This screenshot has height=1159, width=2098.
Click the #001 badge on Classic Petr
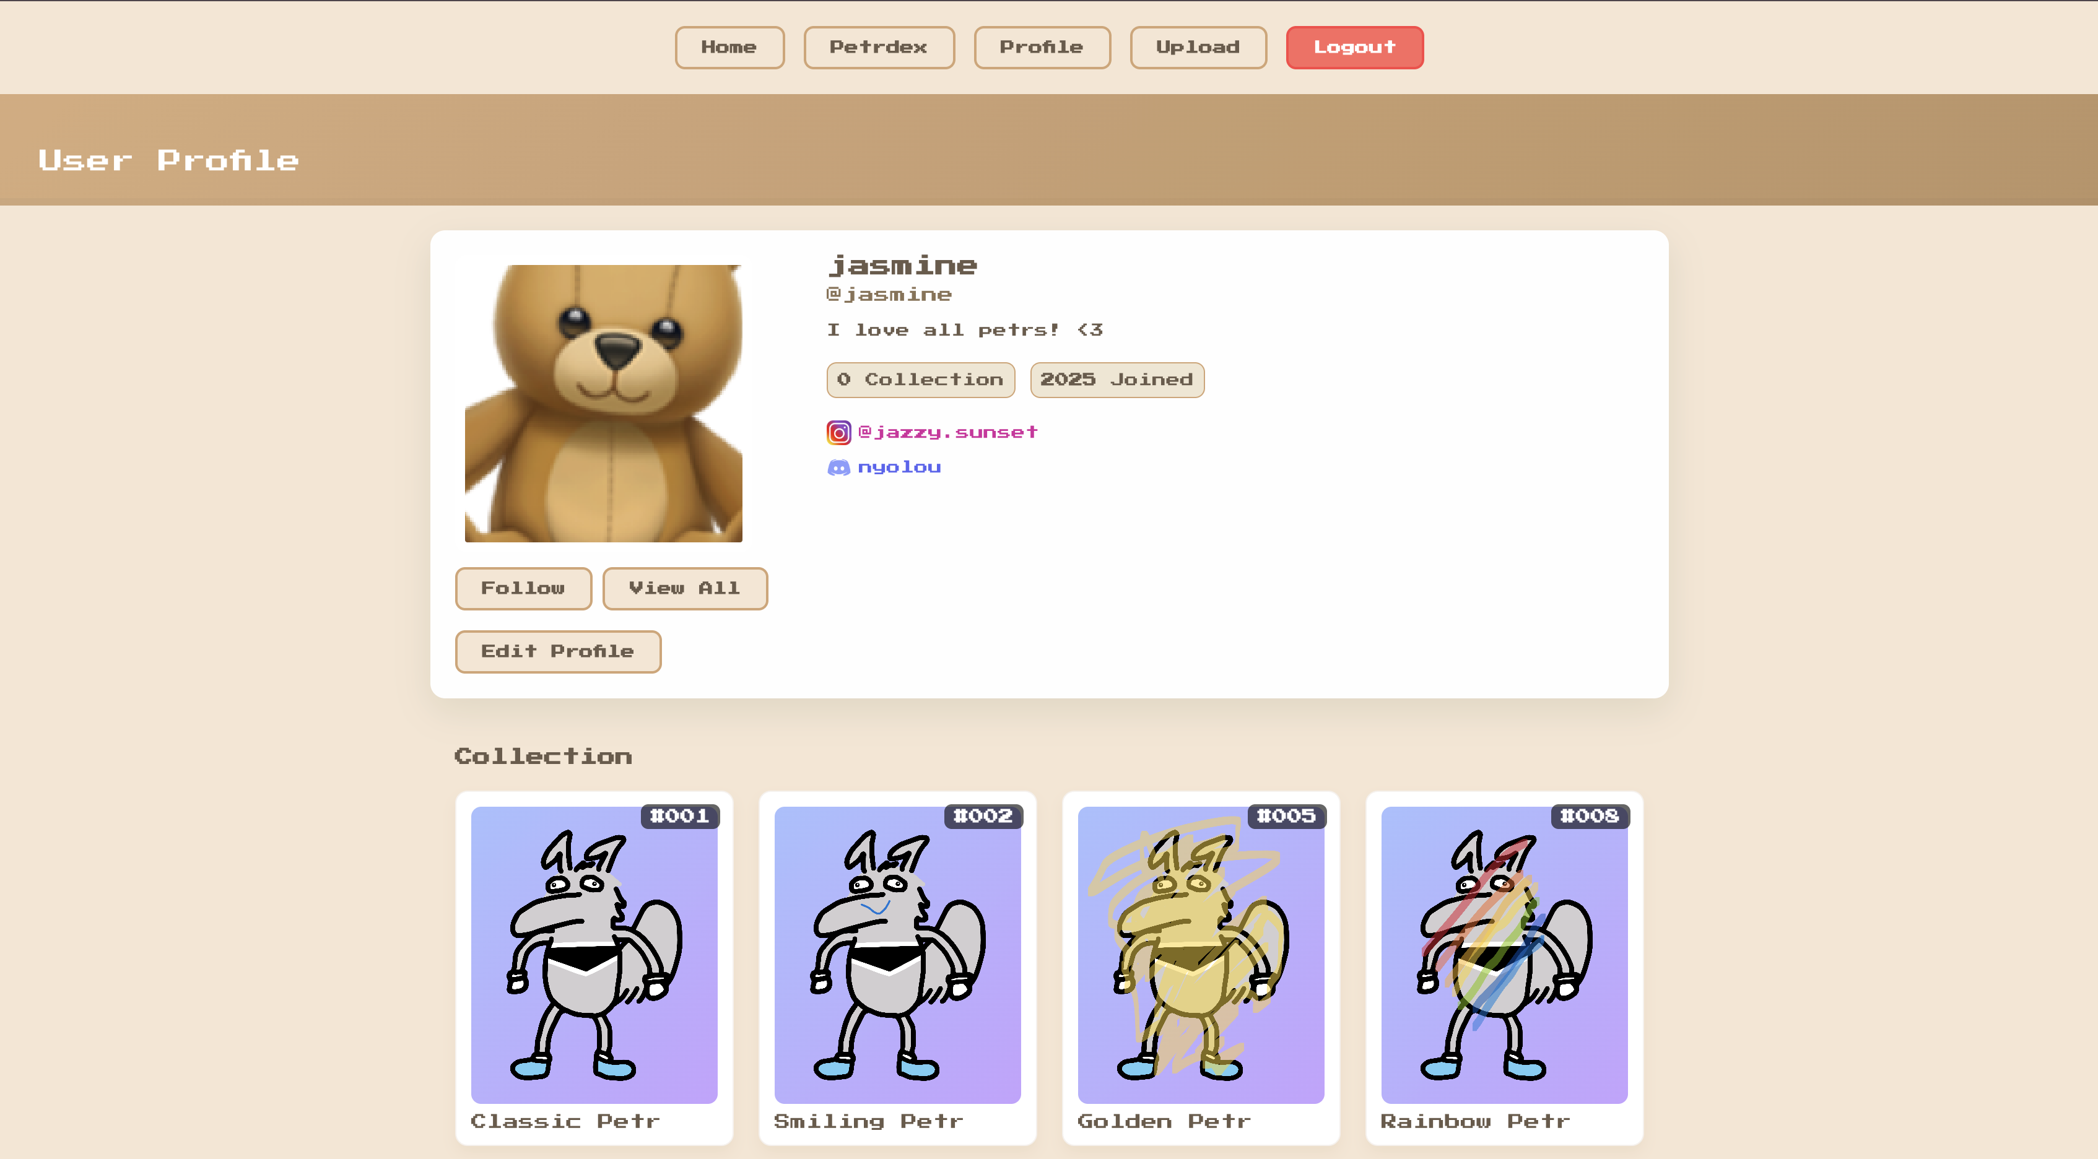(x=679, y=816)
